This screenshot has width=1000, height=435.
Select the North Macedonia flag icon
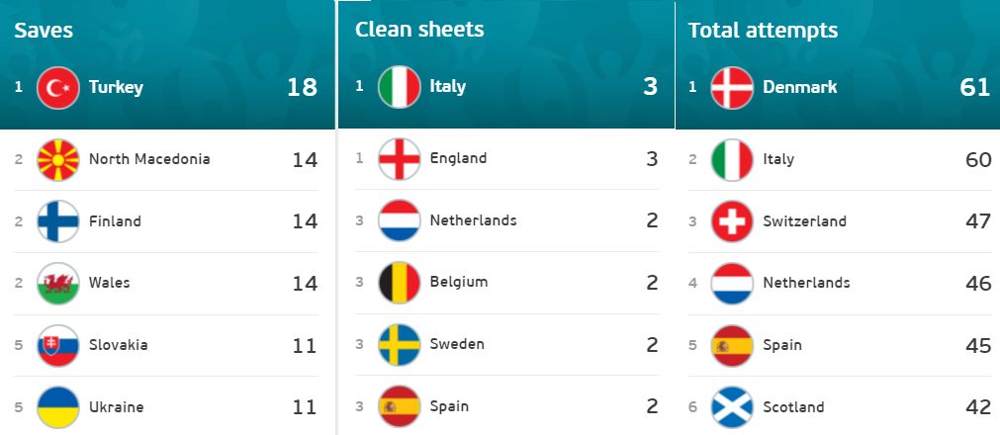coord(58,159)
